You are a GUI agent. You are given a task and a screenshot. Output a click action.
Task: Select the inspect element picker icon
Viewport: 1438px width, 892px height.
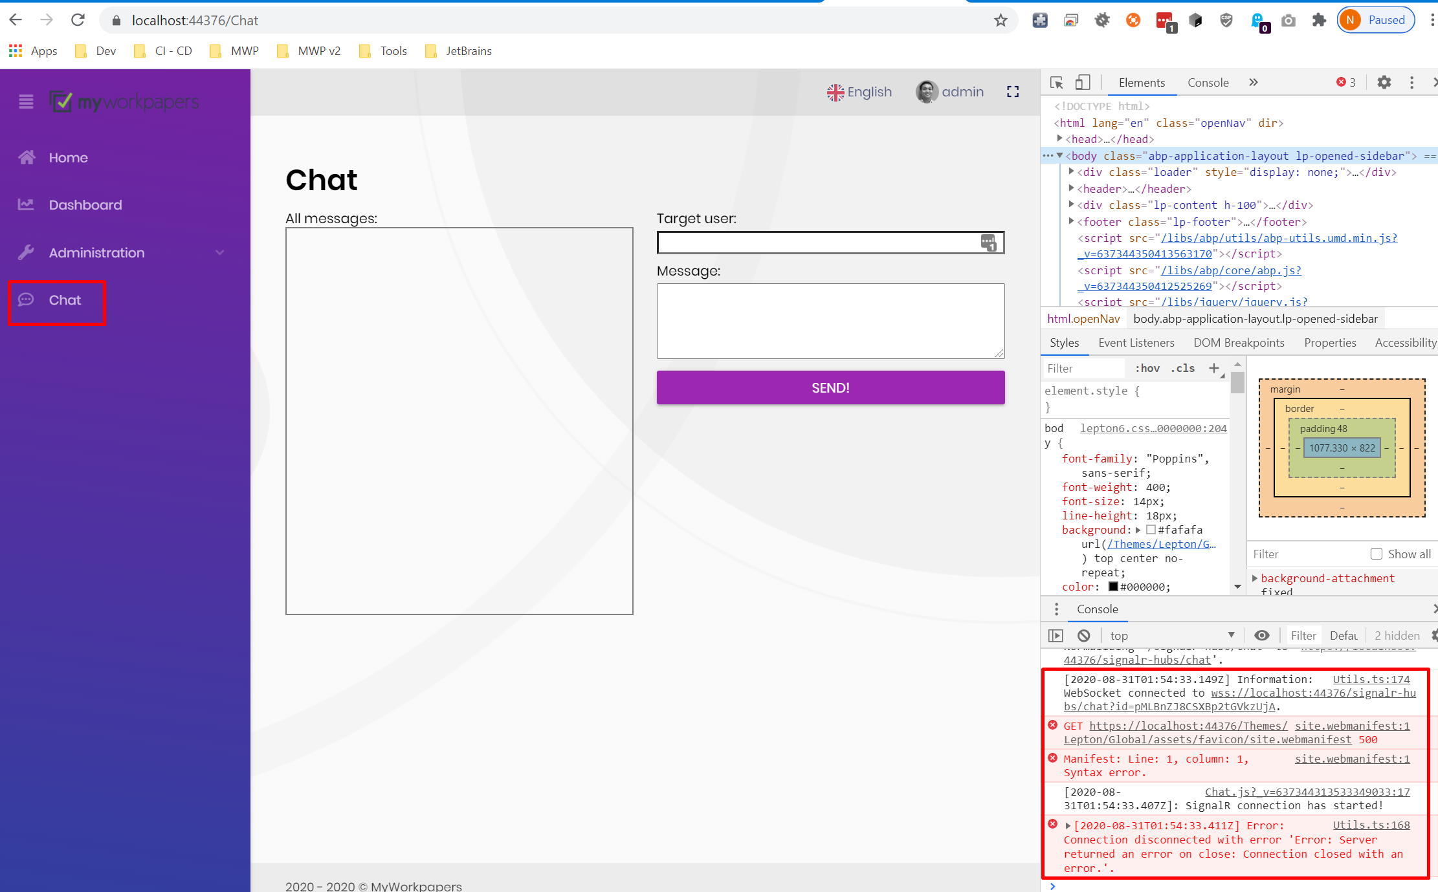click(x=1057, y=82)
